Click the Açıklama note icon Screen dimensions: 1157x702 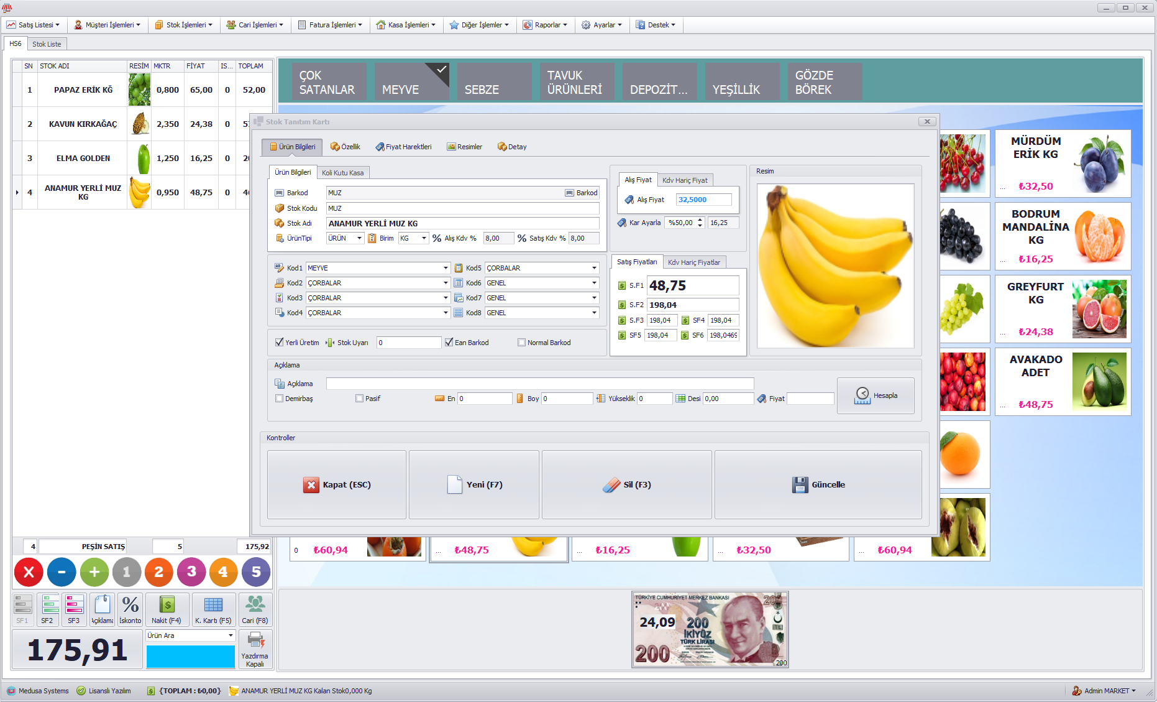tap(103, 609)
